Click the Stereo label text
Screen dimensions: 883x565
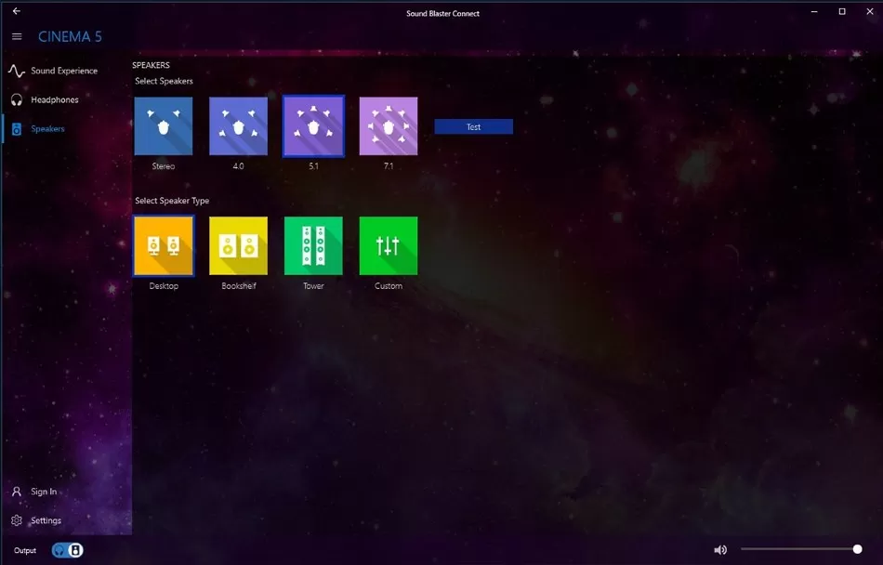[164, 166]
